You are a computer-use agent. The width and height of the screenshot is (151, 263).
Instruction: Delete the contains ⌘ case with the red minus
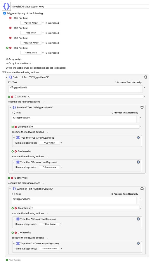[12, 97]
